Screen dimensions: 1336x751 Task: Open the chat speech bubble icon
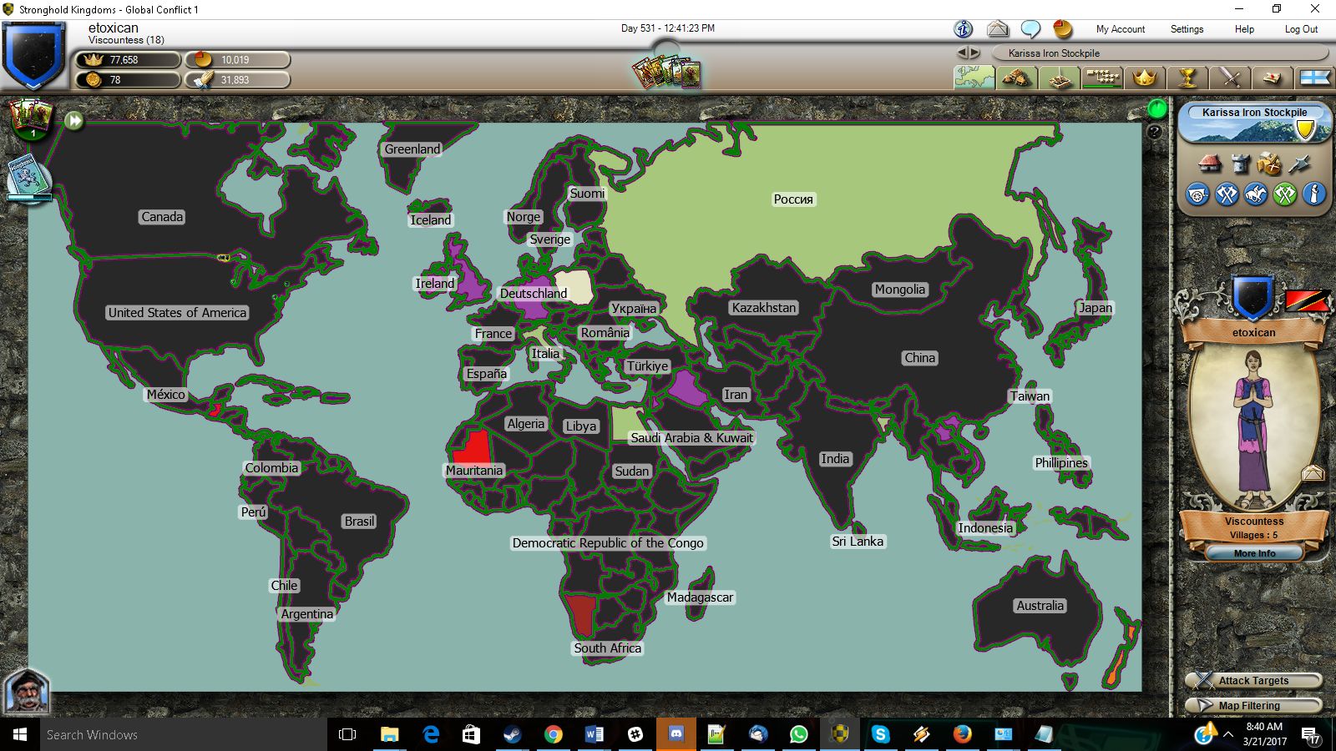click(x=1030, y=29)
